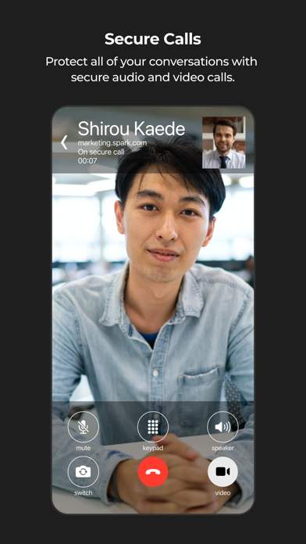The width and height of the screenshot is (306, 544).
Task: Click the 'On secure call' status
Action: tap(101, 152)
